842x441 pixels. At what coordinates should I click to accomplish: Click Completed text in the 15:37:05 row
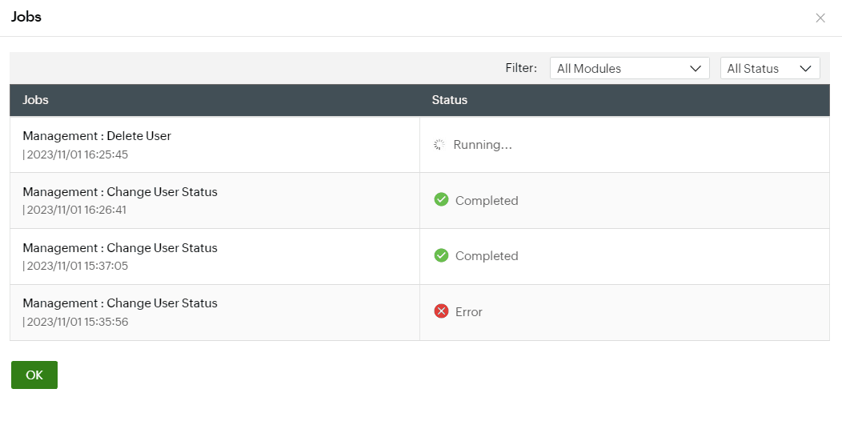(x=487, y=256)
